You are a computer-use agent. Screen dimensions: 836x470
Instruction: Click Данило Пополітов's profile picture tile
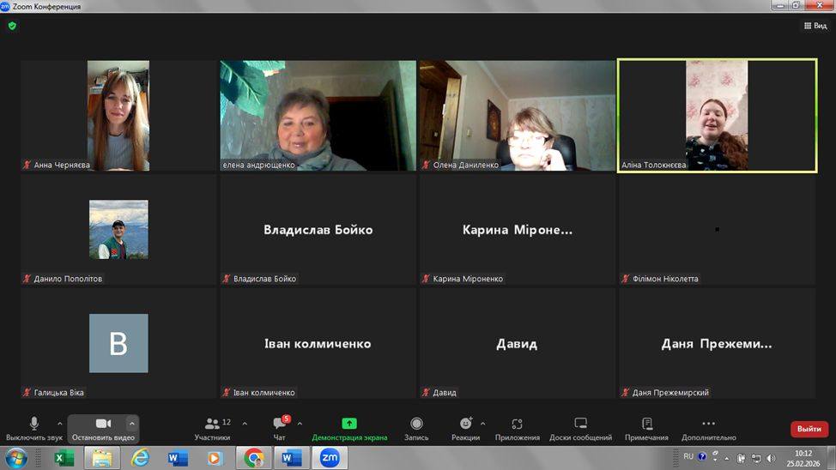pyautogui.click(x=118, y=230)
